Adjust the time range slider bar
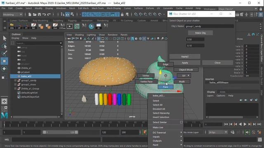The width and height of the screenshot is (264, 148). tap(60, 132)
